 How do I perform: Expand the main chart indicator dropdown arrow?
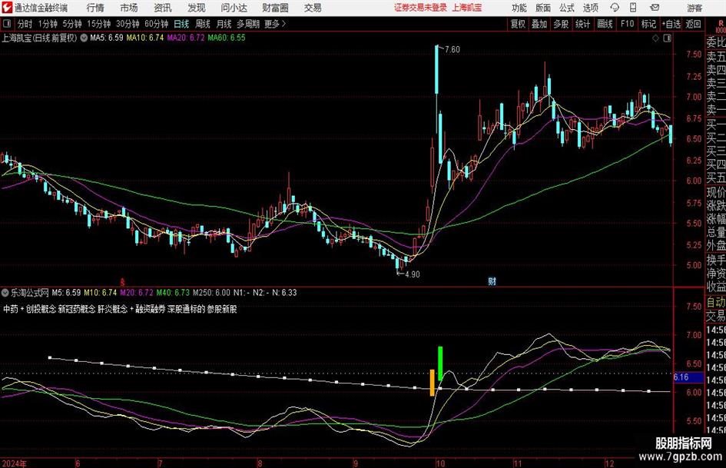tap(84, 38)
